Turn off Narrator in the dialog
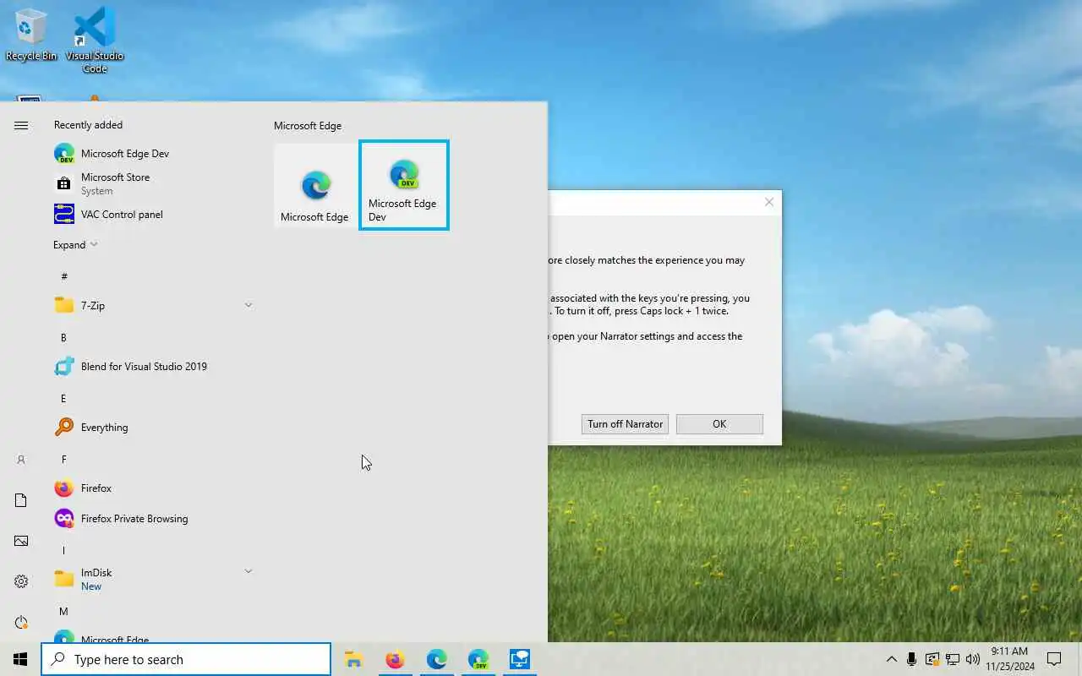 pyautogui.click(x=626, y=424)
